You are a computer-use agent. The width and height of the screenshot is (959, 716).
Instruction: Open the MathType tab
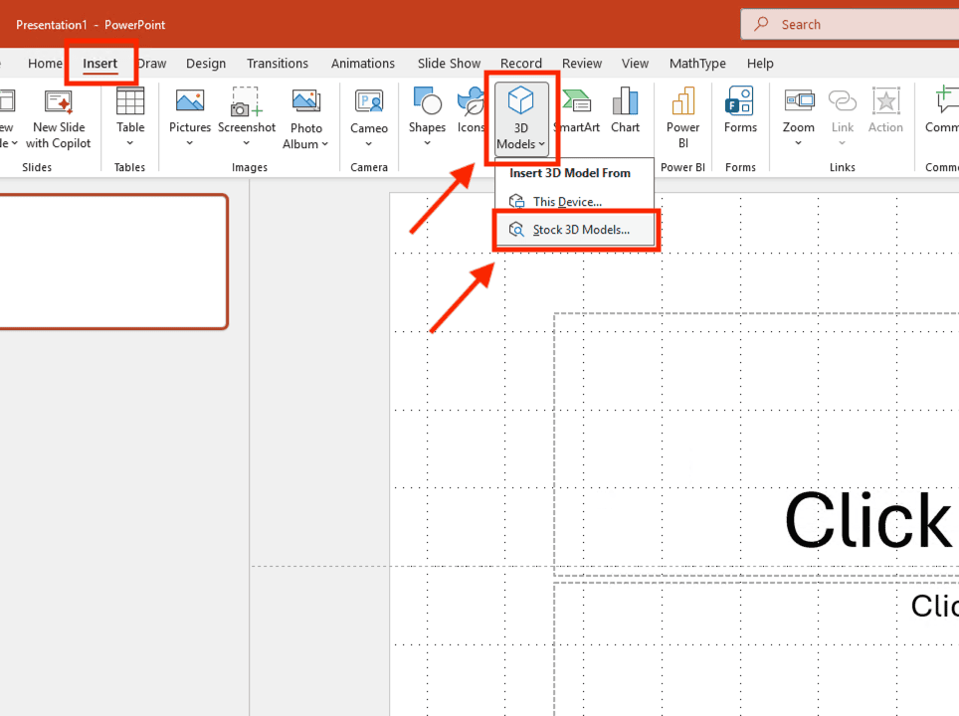(x=697, y=63)
